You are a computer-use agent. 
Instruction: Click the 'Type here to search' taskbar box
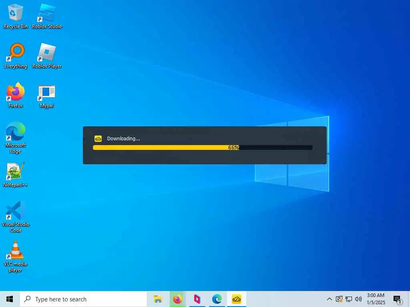(83, 299)
